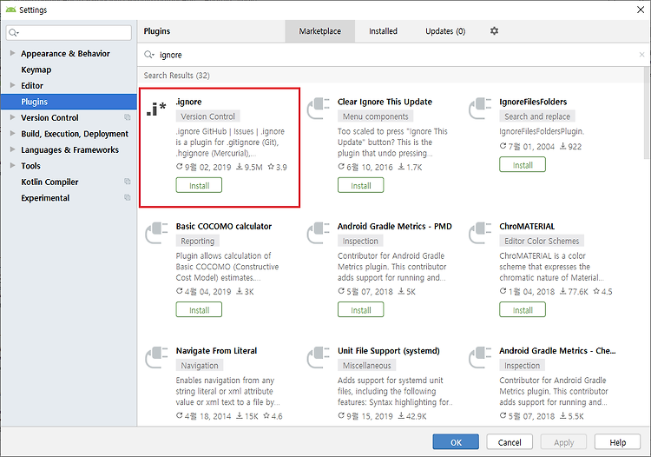
Task: Expand Build, Execution, Deployment node
Action: click(x=12, y=133)
